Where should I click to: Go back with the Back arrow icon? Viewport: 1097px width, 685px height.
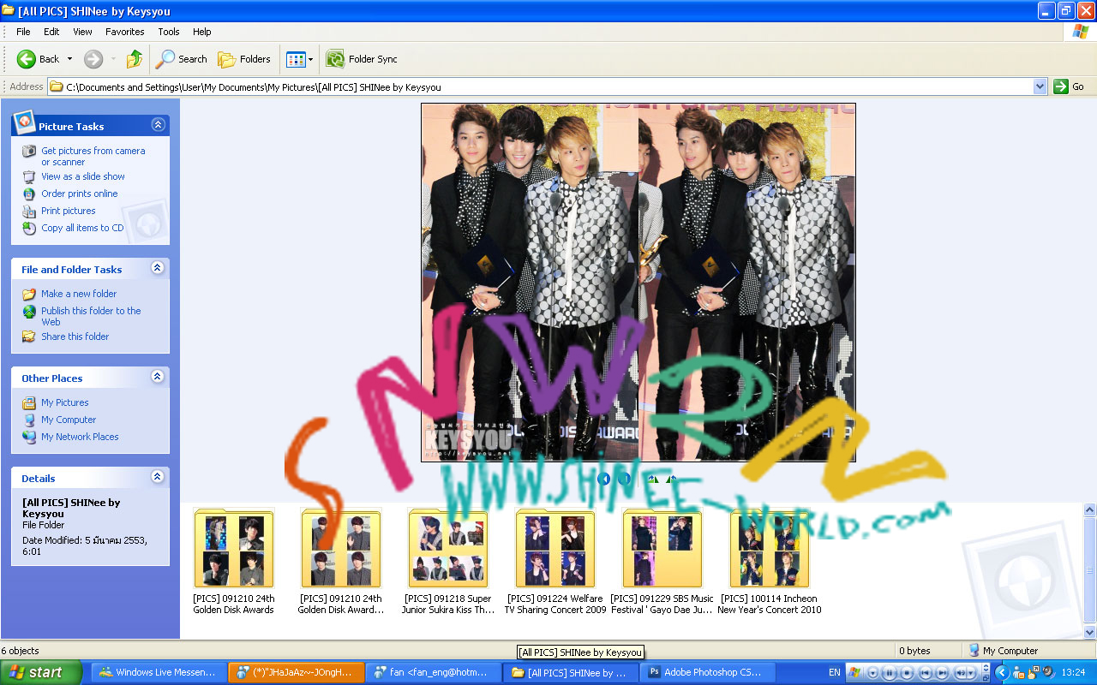click(x=27, y=59)
